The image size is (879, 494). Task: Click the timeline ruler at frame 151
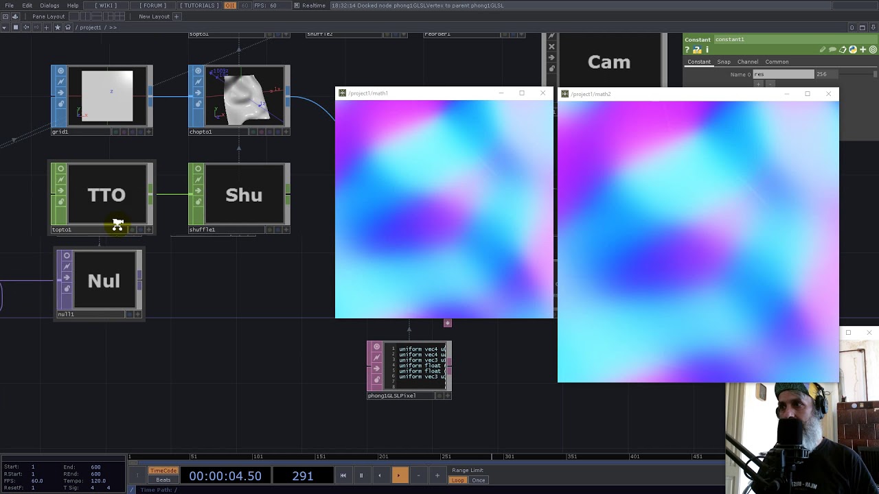click(321, 456)
